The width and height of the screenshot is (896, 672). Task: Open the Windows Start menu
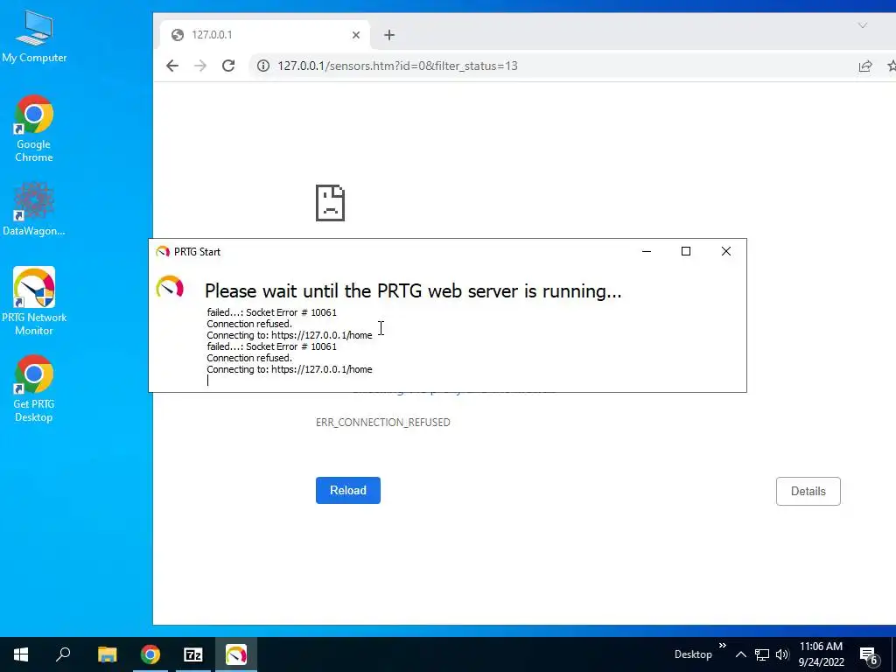[x=21, y=654]
